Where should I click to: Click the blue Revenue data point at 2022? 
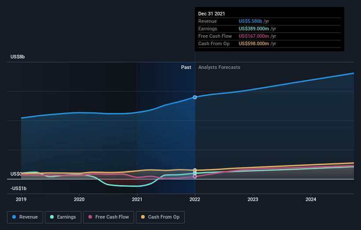tap(195, 97)
